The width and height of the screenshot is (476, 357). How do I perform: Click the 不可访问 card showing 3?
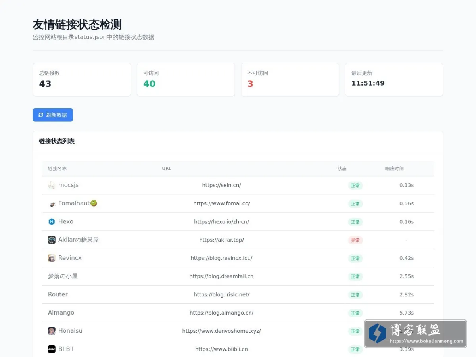coord(290,80)
